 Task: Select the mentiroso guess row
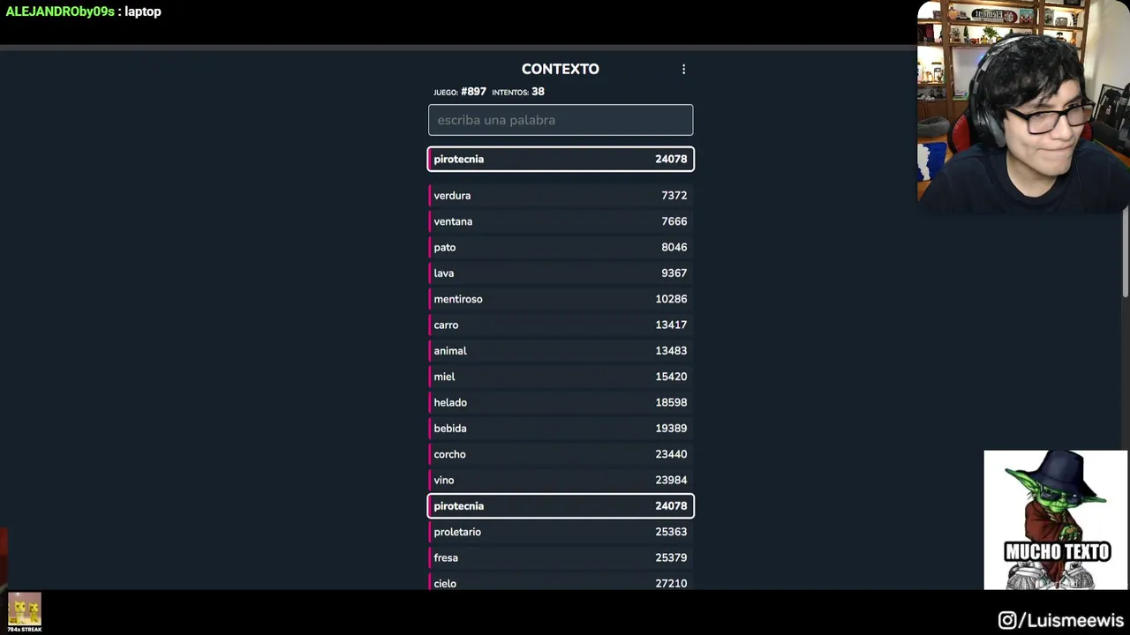pyautogui.click(x=561, y=299)
